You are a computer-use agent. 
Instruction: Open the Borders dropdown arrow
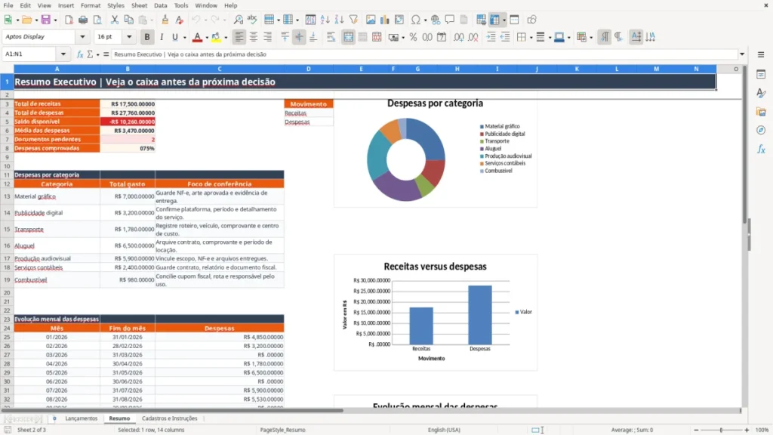531,38
